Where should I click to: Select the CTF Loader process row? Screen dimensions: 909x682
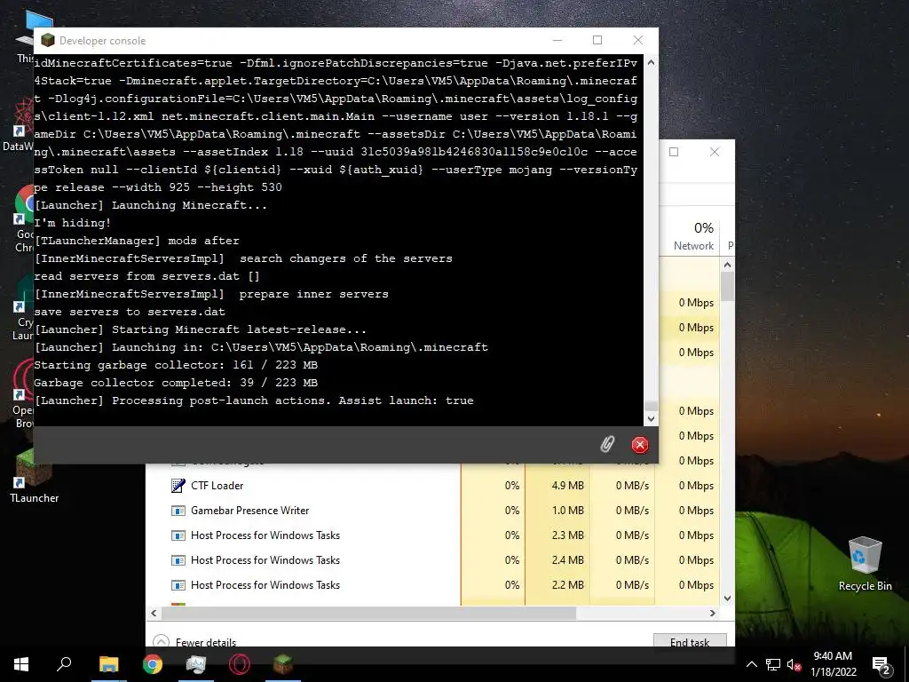[x=433, y=486]
